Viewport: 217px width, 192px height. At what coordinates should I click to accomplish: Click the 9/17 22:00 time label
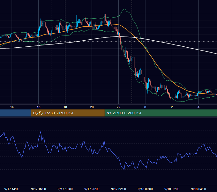click(119, 189)
